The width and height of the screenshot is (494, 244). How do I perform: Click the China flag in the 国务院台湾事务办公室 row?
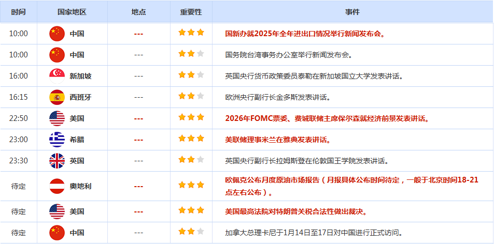pyautogui.click(x=57, y=55)
